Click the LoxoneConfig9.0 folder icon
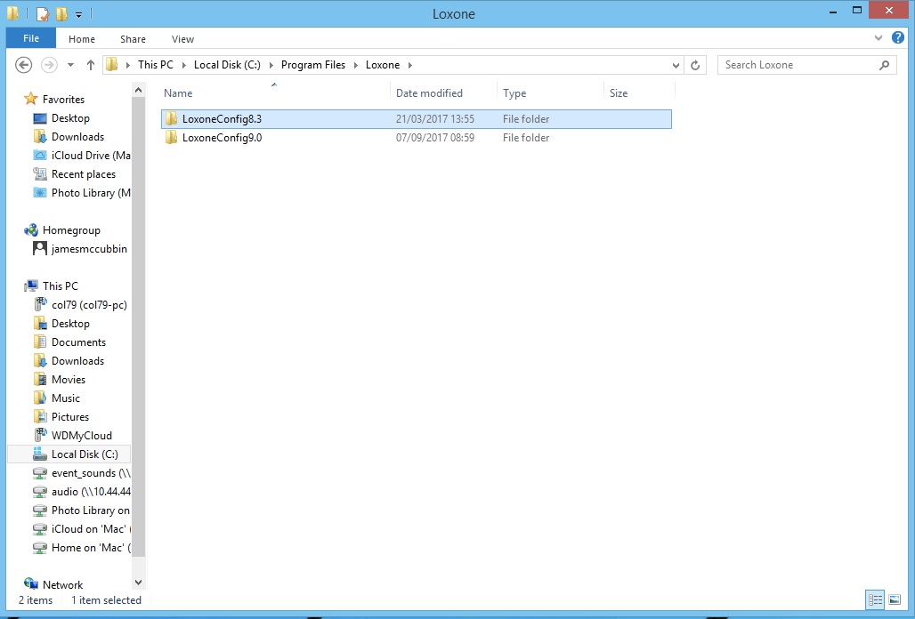Viewport: 915px width, 619px height. tap(172, 138)
